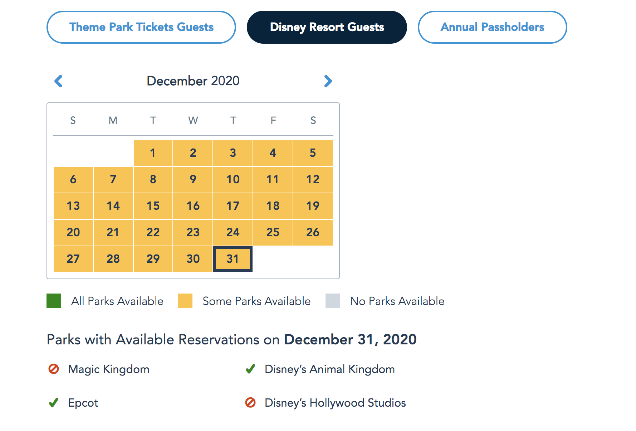636x431 pixels.
Task: Select December 6 on the calendar
Action: pos(73,179)
